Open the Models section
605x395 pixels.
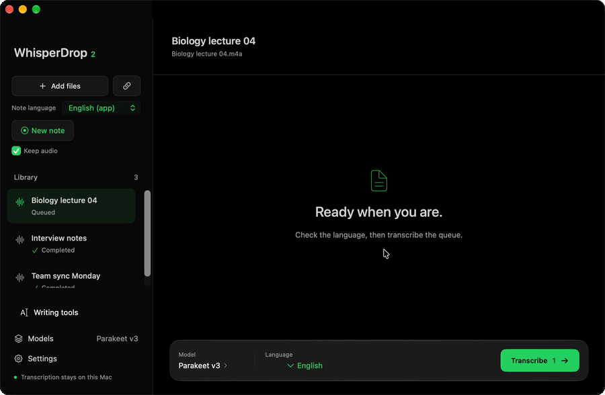[x=76, y=339]
